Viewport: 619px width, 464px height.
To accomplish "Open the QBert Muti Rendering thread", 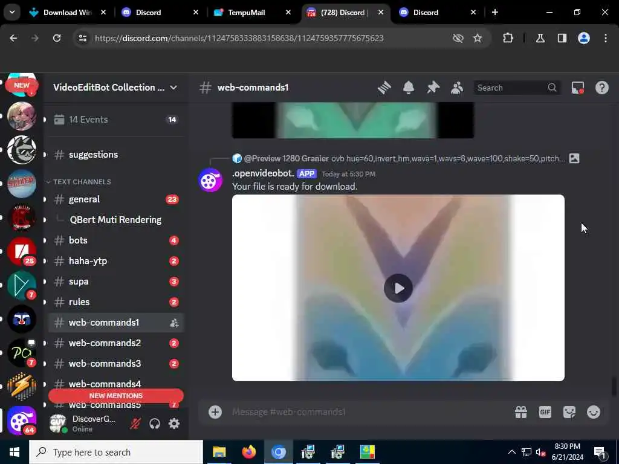I will (x=115, y=220).
